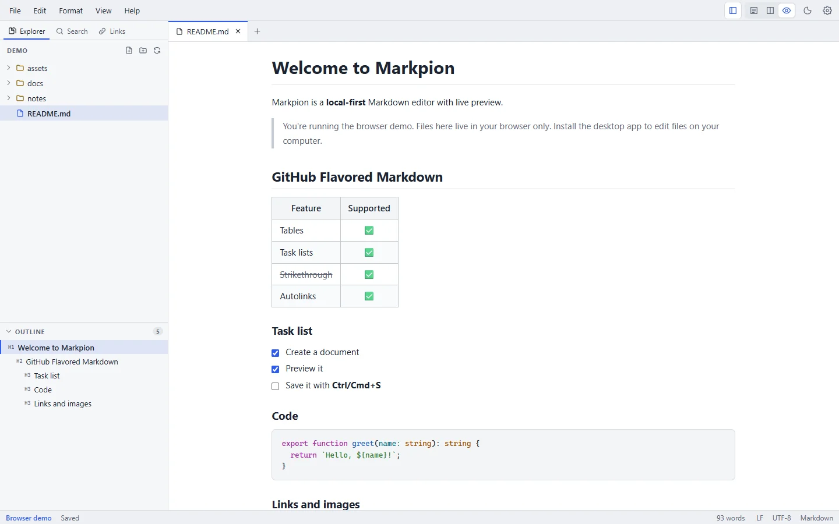
Task: Open the Format menu
Action: (x=71, y=10)
